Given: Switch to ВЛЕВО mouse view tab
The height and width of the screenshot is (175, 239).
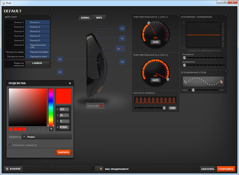Looking at the screenshot, I should pyautogui.click(x=85, y=18).
